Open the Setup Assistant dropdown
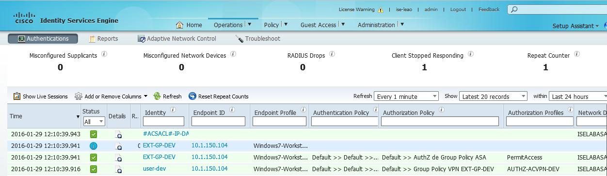 pyautogui.click(x=575, y=26)
